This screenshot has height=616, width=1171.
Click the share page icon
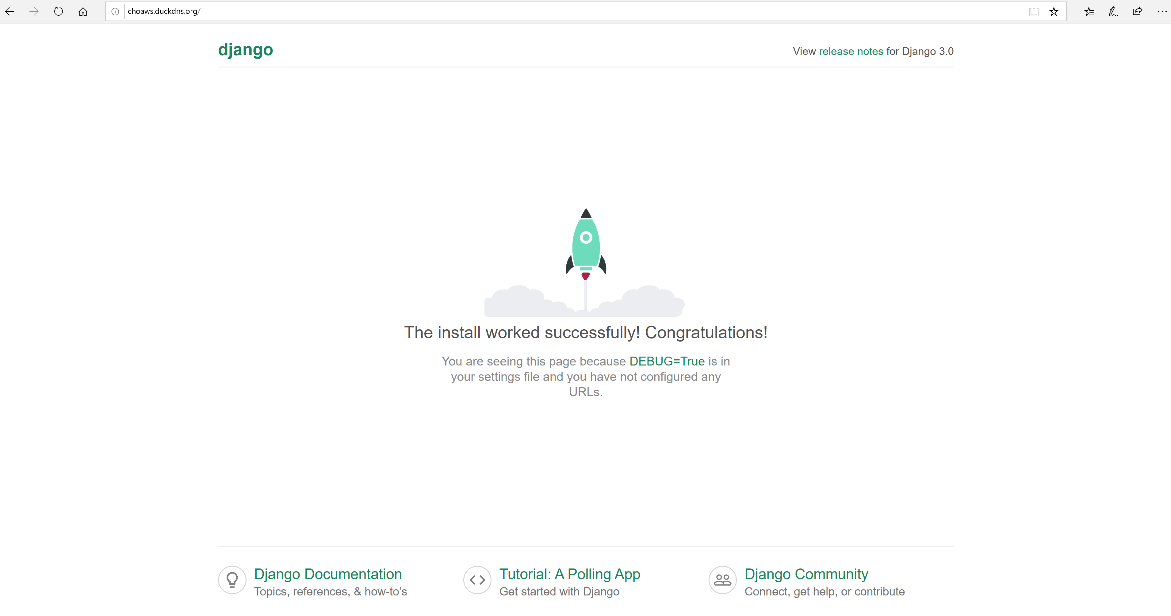tap(1137, 12)
